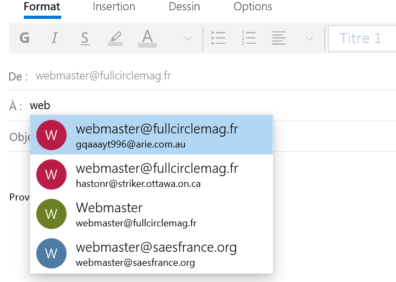Pick the webmaster@saesfrance.org suggestion
Viewport: 396px width, 282px height.
click(152, 253)
